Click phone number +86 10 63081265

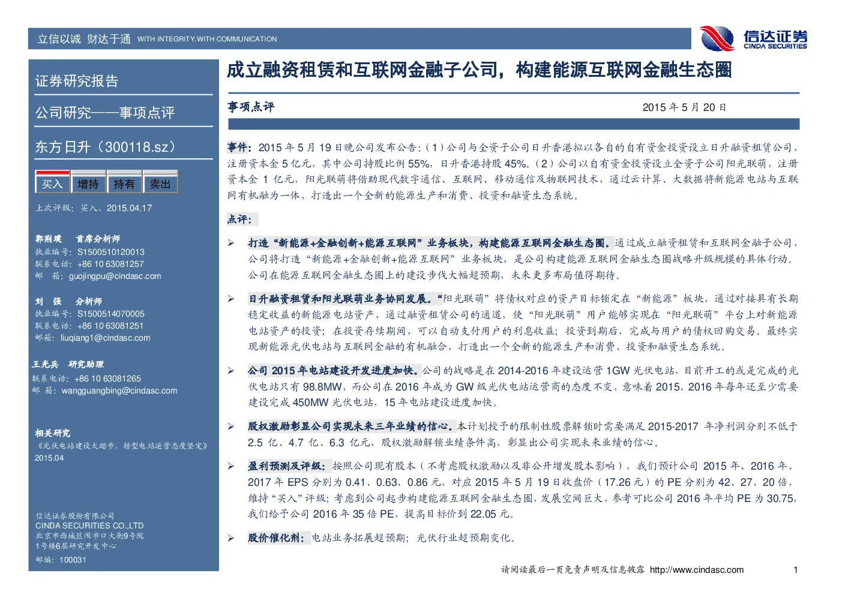coord(107,378)
